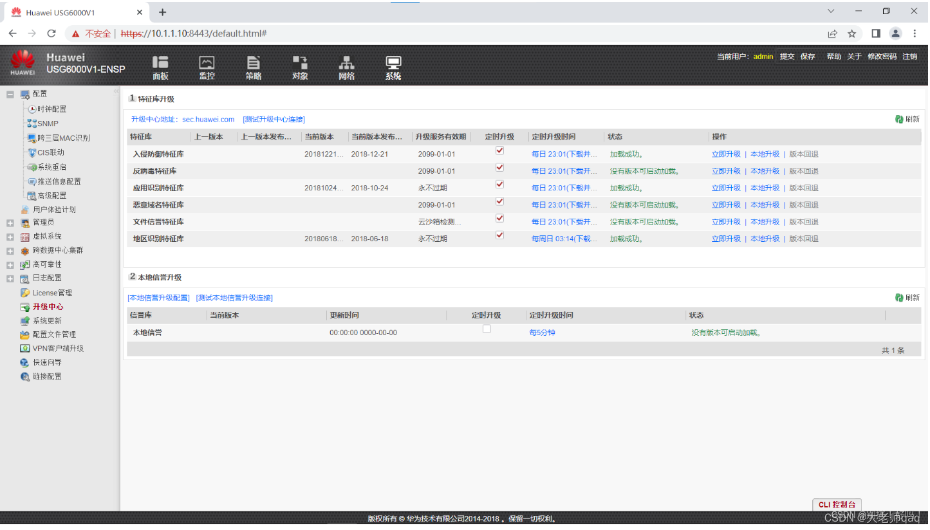Untick scheduled upgrade for 入侵防御特征库
This screenshot has height=530, width=930.
coord(499,151)
